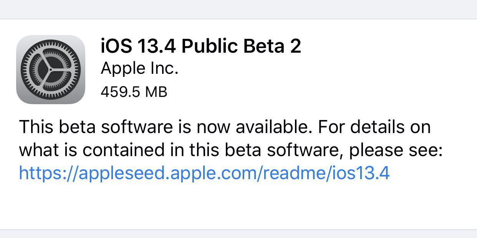Tap the "iOS 13.4 Public Beta 2" title
The width and height of the screenshot is (477, 238).
[x=200, y=46]
